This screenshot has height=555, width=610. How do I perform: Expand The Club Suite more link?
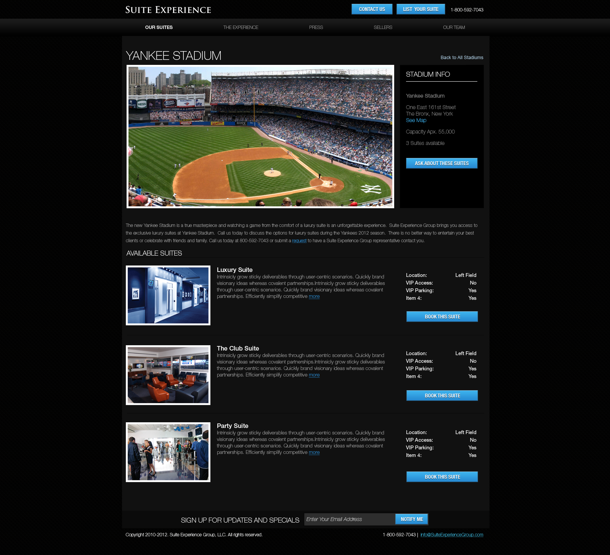314,375
